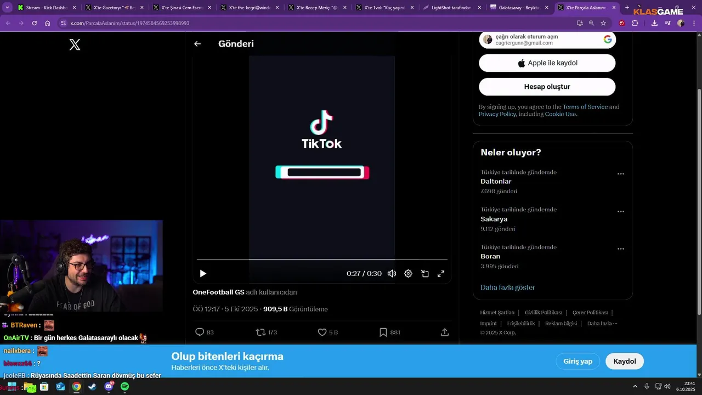Open Windows Start menu
Screen dimensions: 702x395
pyautogui.click(x=12, y=387)
